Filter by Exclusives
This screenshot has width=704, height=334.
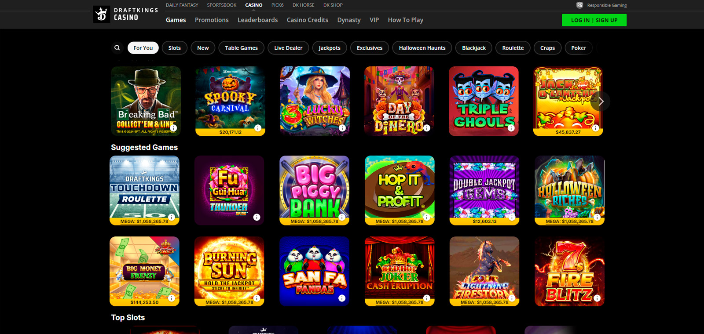click(x=370, y=48)
